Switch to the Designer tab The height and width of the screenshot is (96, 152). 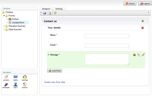click(46, 9)
